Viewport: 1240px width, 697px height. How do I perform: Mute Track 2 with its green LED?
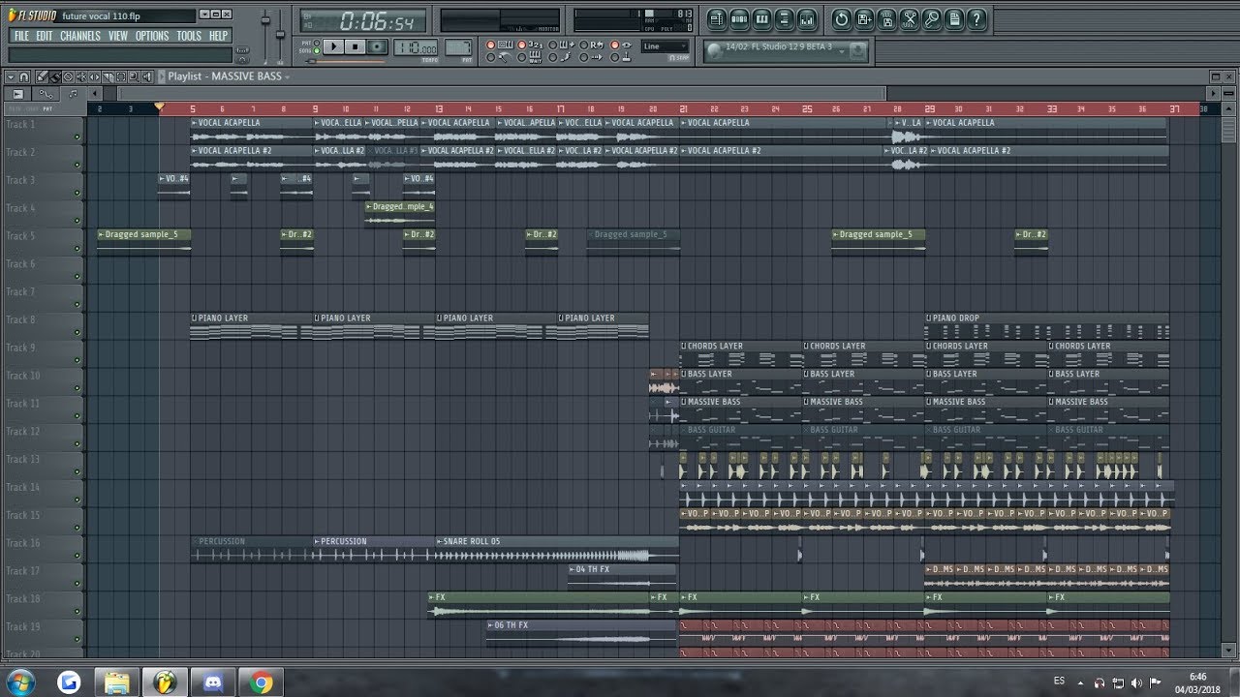pyautogui.click(x=77, y=167)
